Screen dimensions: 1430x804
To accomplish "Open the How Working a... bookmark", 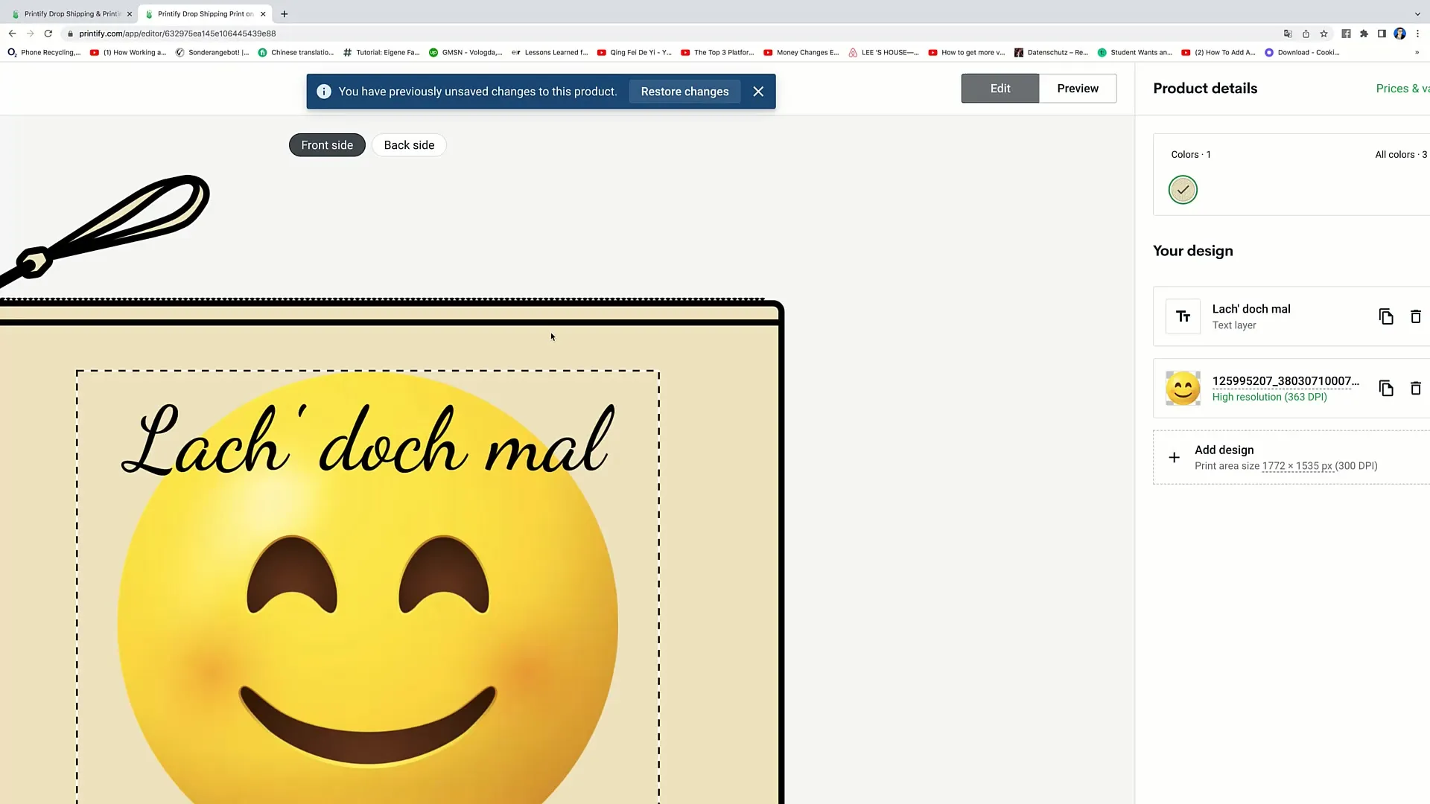I will pyautogui.click(x=128, y=52).
